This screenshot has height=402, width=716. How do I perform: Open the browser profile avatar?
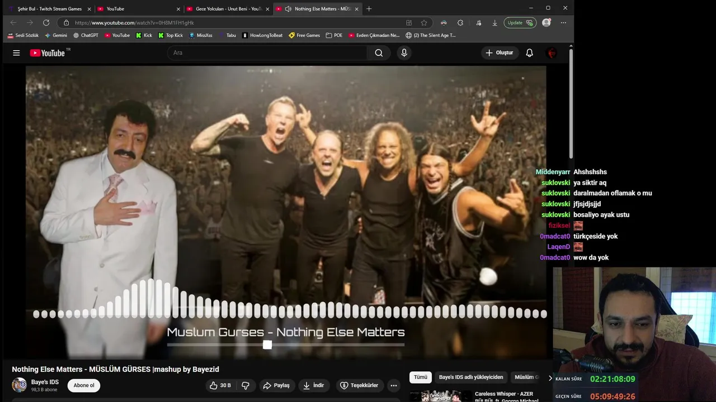tap(546, 23)
